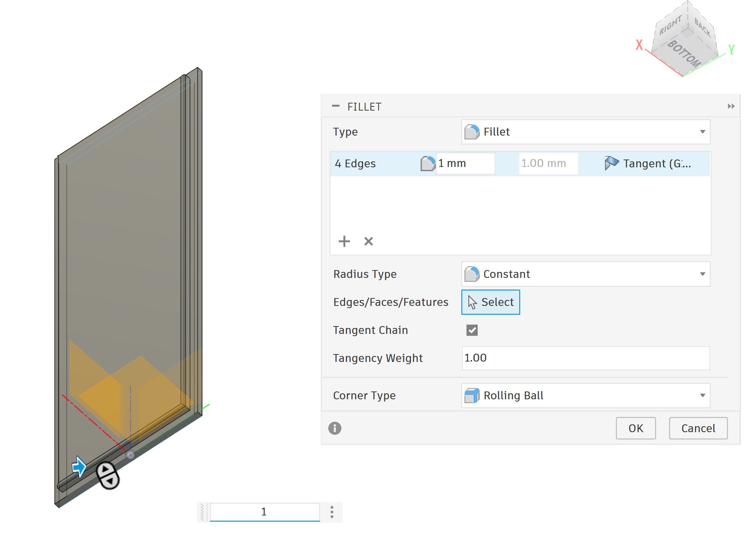
Task: Open Corner Type dropdown showing Rolling Ball
Action: pos(585,396)
